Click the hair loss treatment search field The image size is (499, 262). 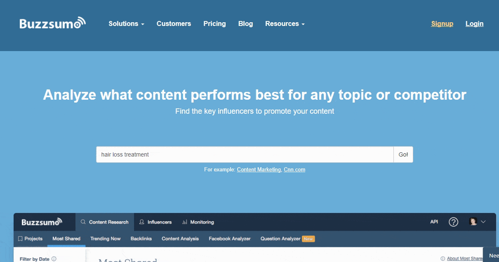click(245, 154)
